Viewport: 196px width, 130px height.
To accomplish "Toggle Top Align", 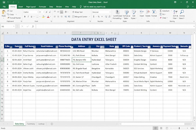I will (x=55, y=12).
